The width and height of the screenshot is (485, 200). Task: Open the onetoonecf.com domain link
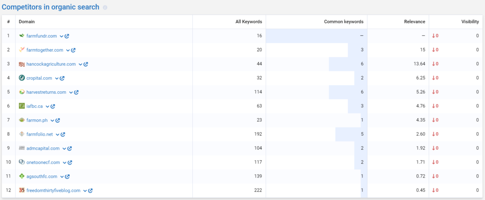click(43, 162)
